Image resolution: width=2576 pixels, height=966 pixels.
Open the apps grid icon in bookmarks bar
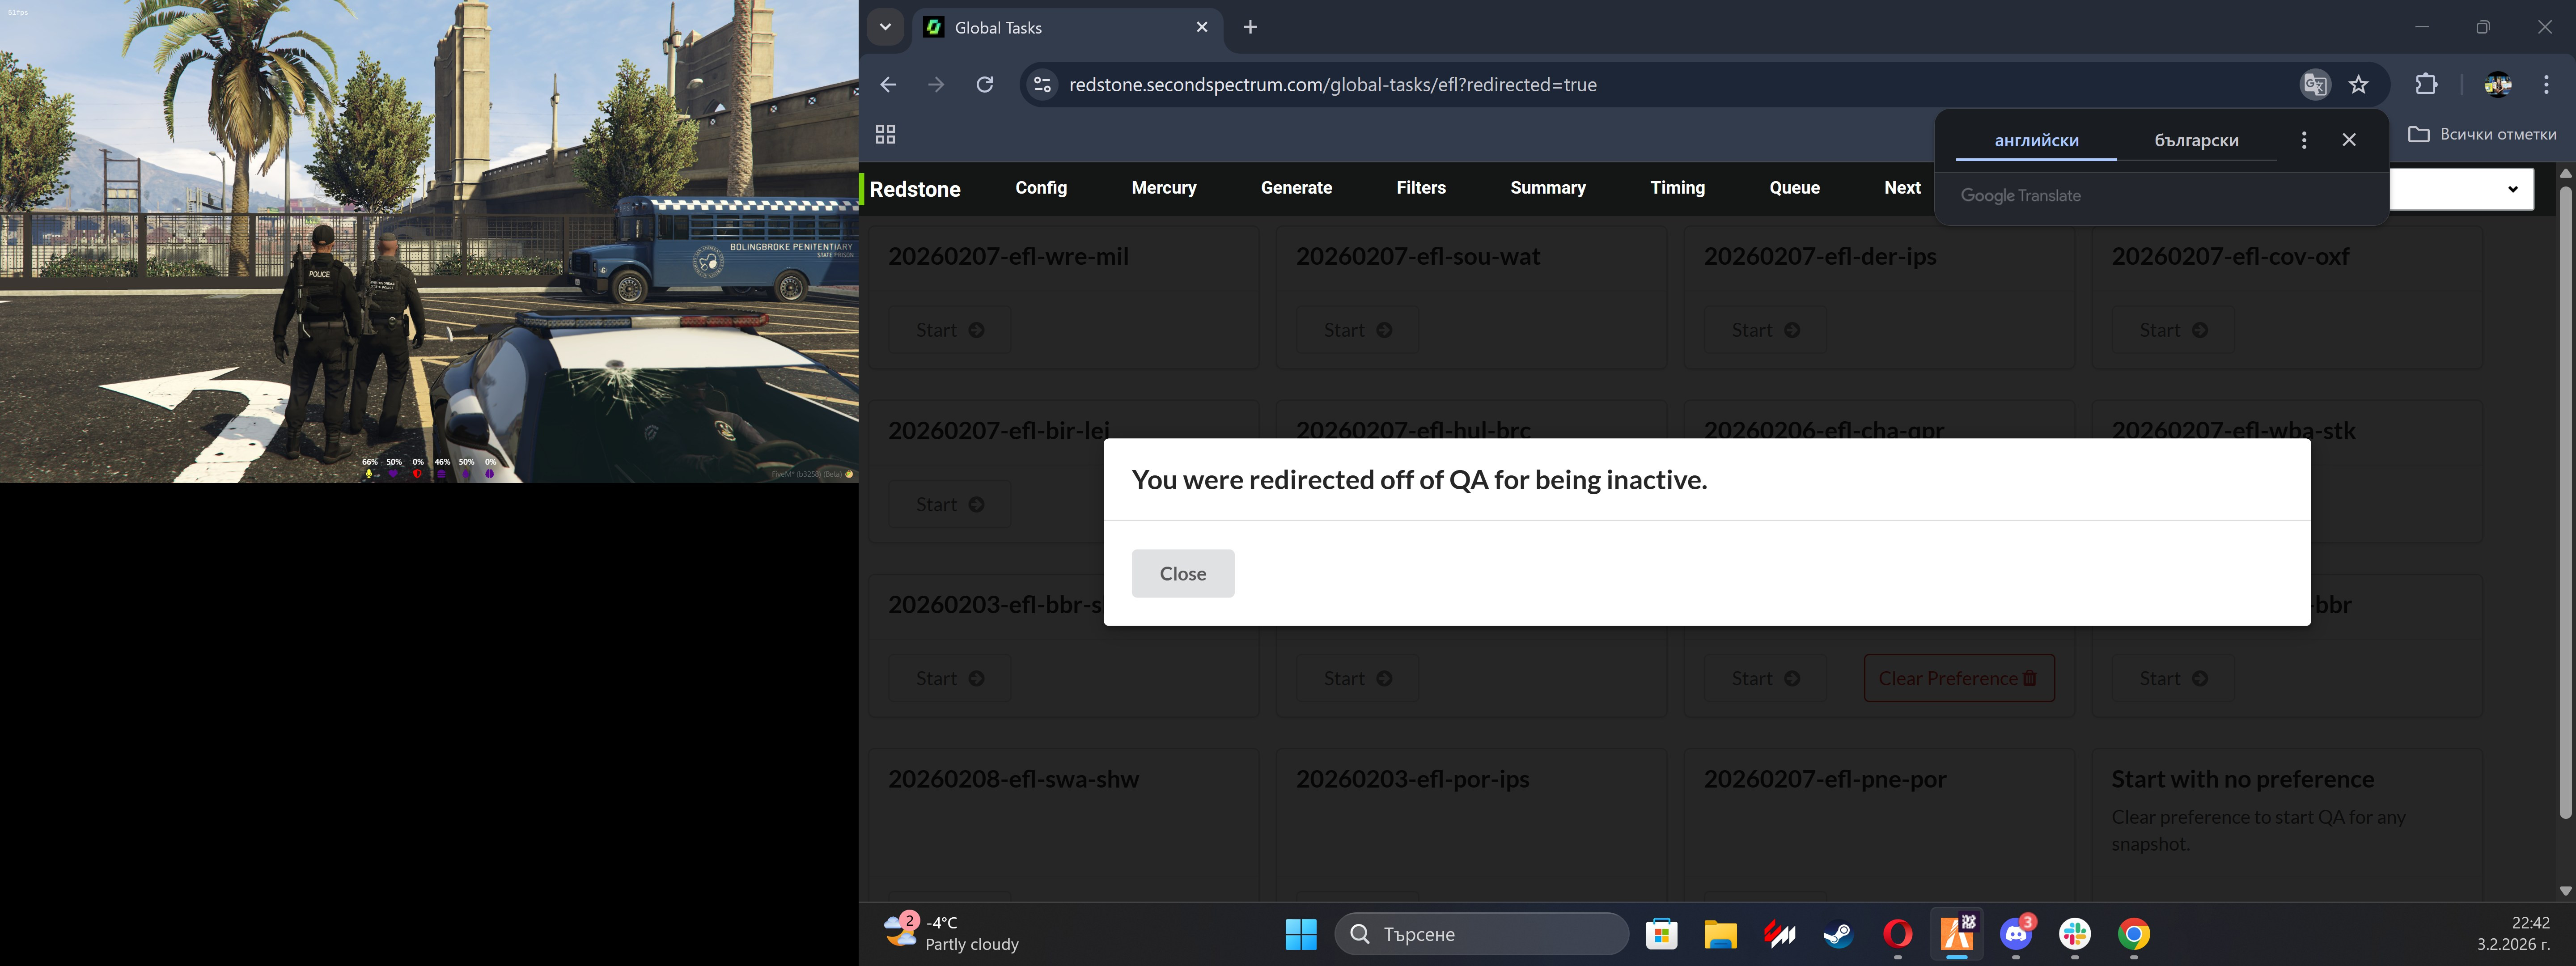(885, 134)
